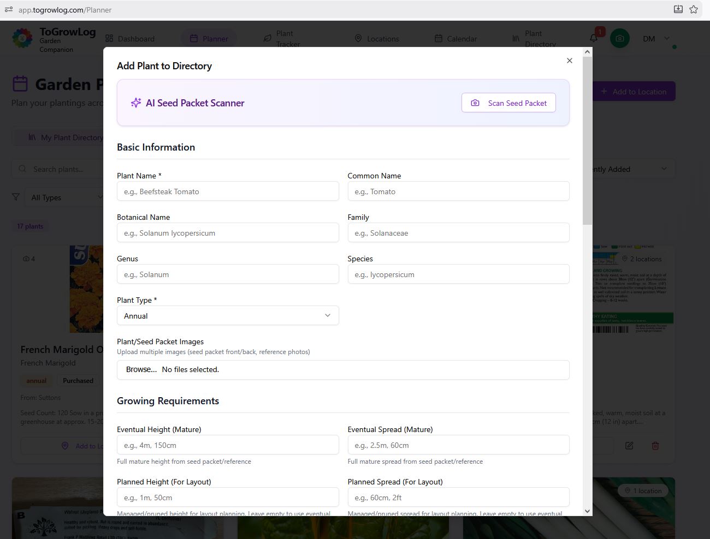Go to the Dashboard tab
The height and width of the screenshot is (539, 710).
pyautogui.click(x=130, y=39)
